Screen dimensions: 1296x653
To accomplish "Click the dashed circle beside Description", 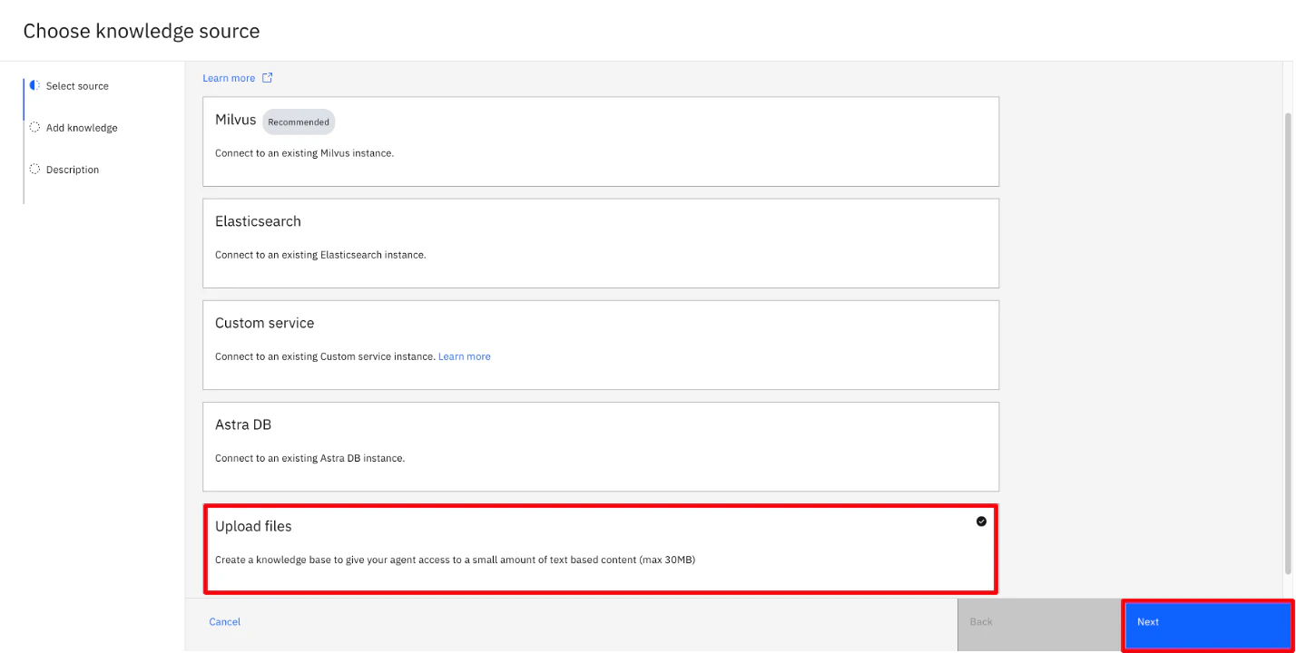I will (34, 169).
